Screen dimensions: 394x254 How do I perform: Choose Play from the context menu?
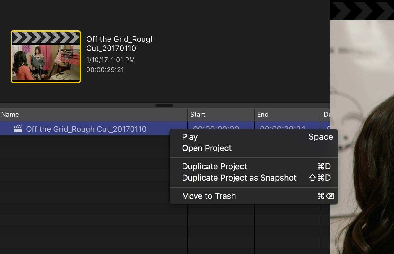click(254, 137)
